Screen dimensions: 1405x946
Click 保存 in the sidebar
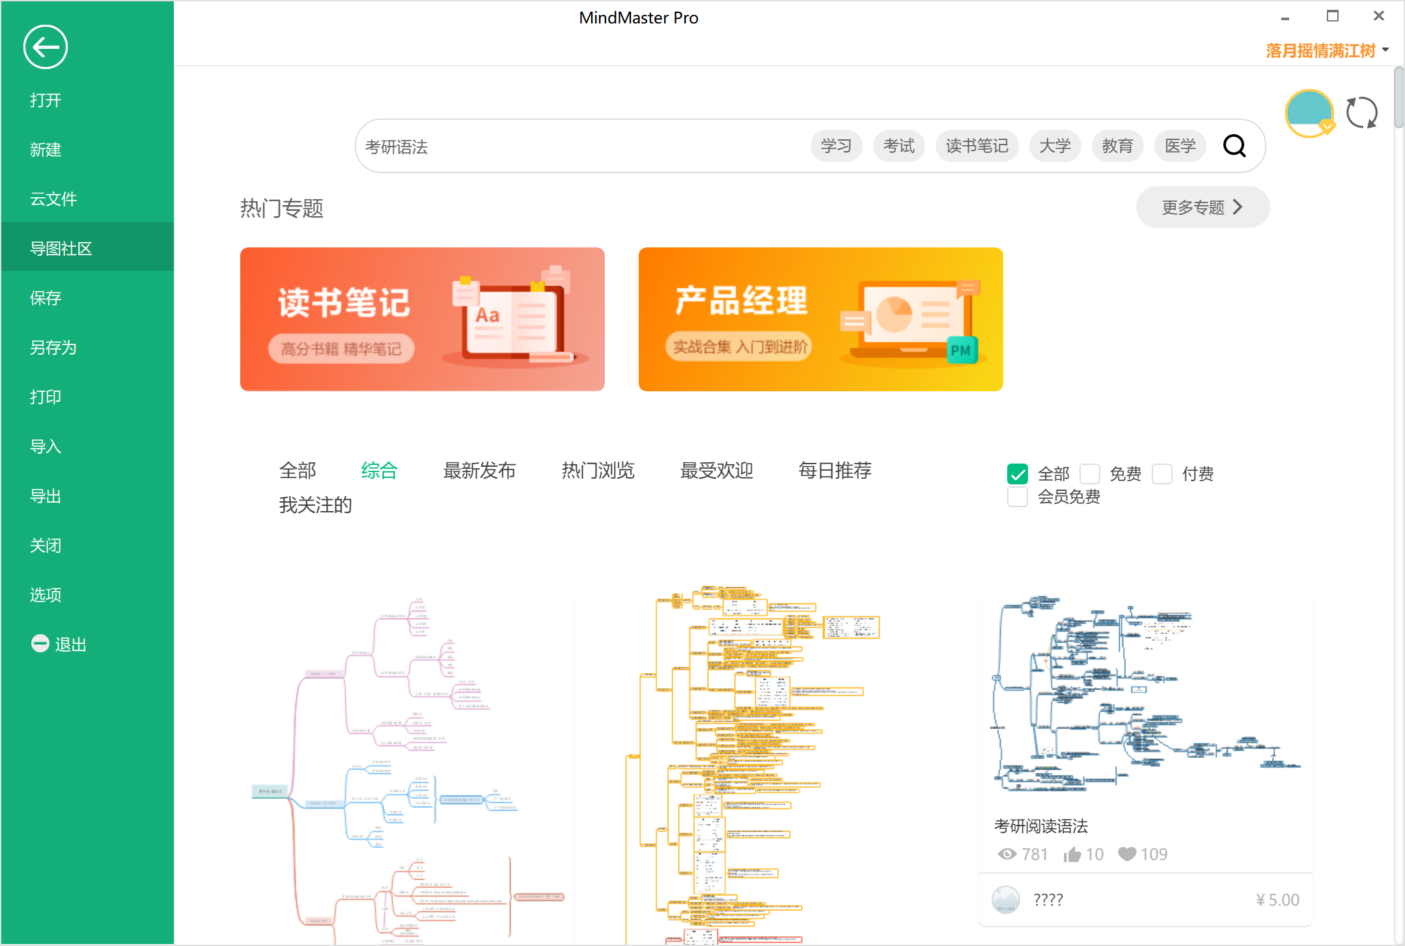pos(87,298)
